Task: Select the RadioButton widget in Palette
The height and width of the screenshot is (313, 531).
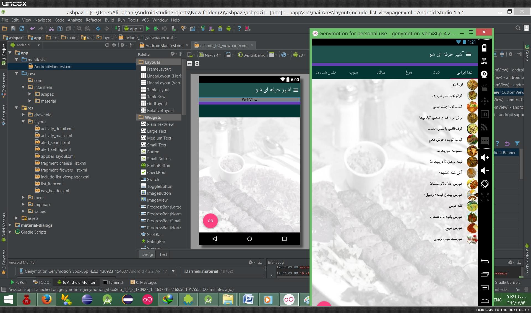Action: [158, 165]
